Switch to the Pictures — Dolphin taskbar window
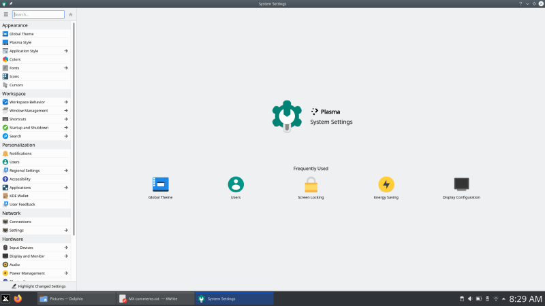The width and height of the screenshot is (545, 306). [75, 299]
